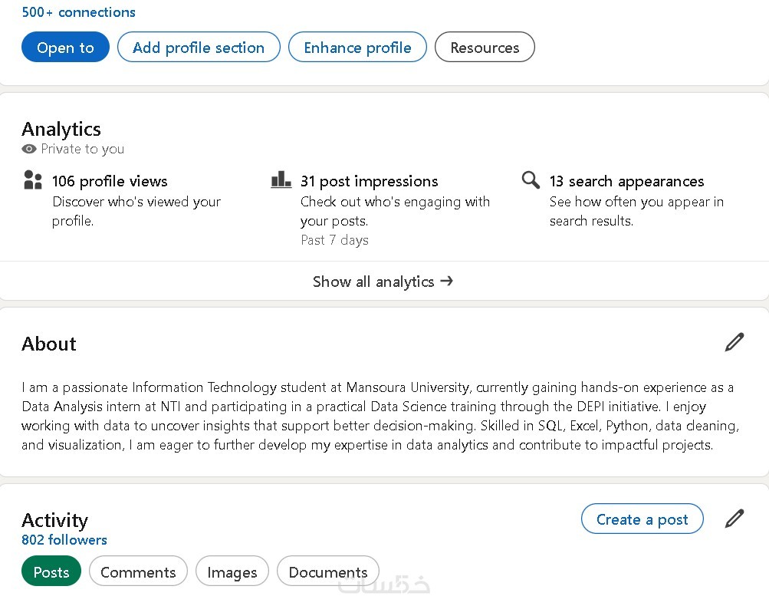This screenshot has height=606, width=769.
Task: Open 13 search appearances details
Action: [x=626, y=182]
